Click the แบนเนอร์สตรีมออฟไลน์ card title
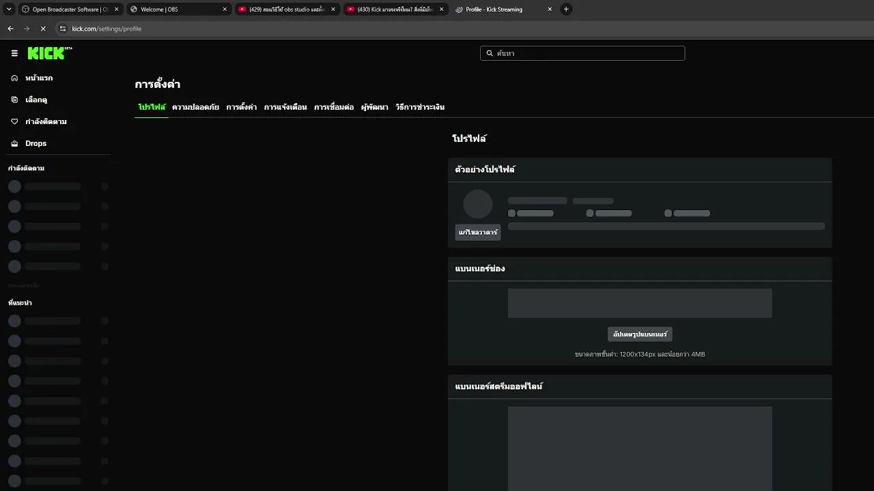874x491 pixels. point(498,387)
